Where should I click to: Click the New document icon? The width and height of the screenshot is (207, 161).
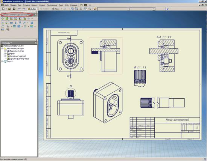[3, 9]
